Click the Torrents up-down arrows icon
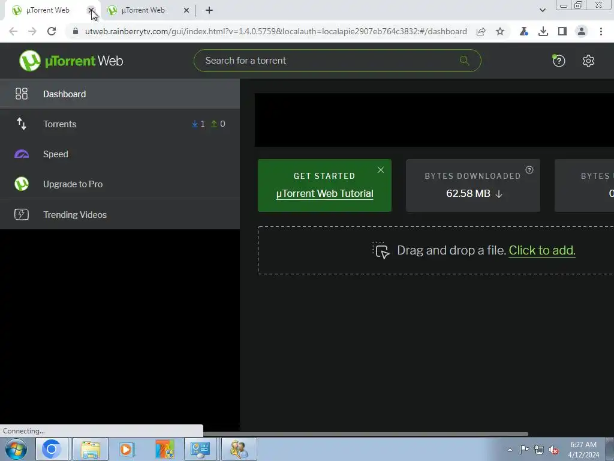 click(22, 124)
